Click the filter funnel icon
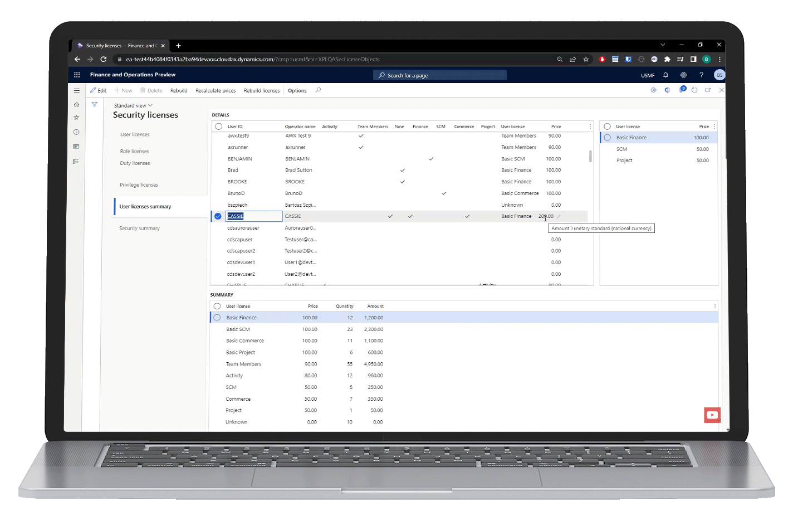The width and height of the screenshot is (793, 520). point(95,104)
